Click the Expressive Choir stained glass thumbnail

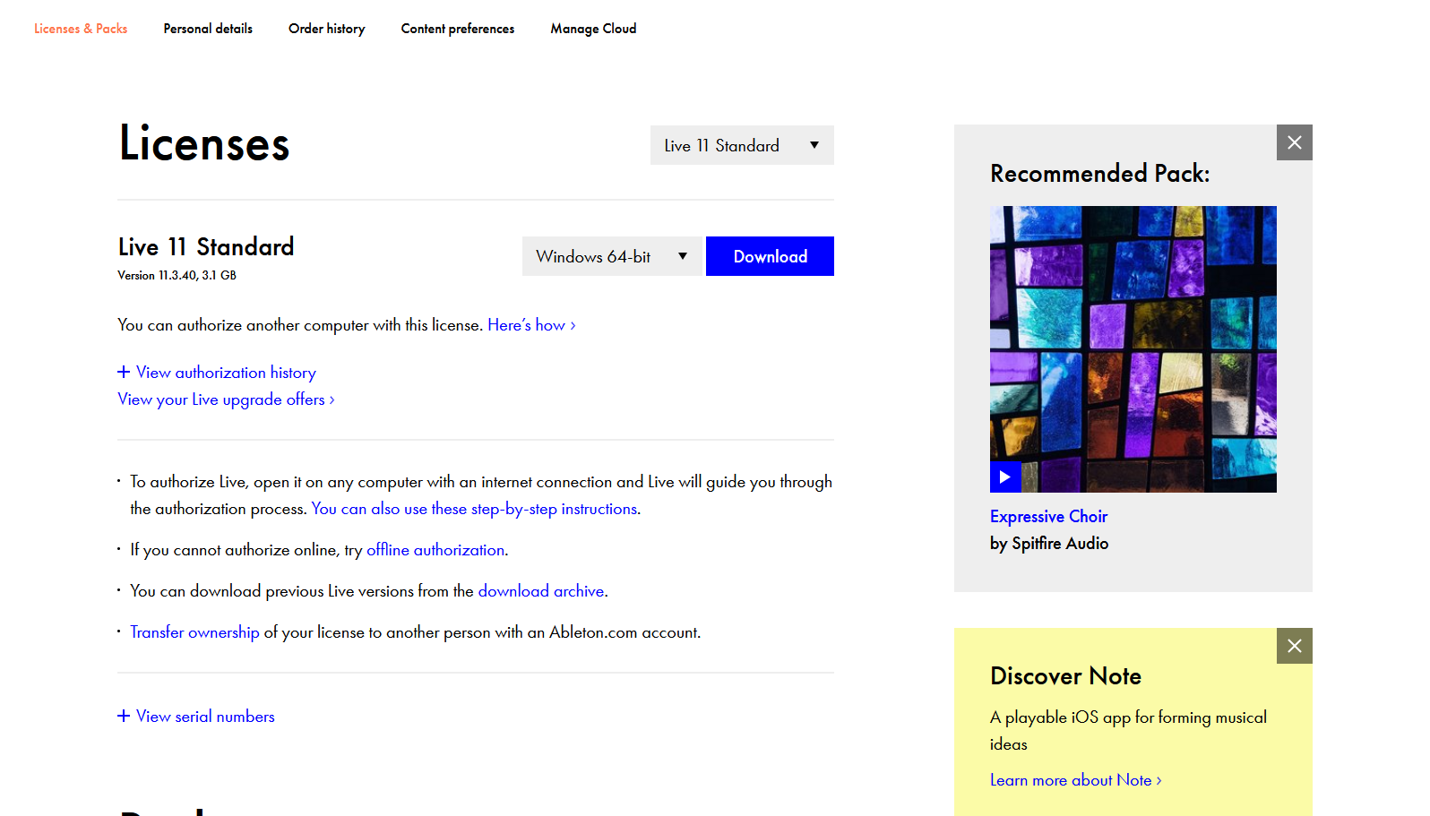[1133, 349]
